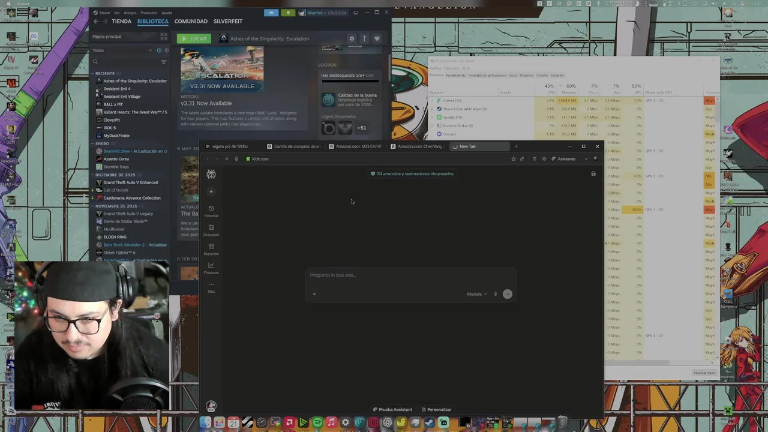
Task: Open Steam from the dock
Action: 429,423
